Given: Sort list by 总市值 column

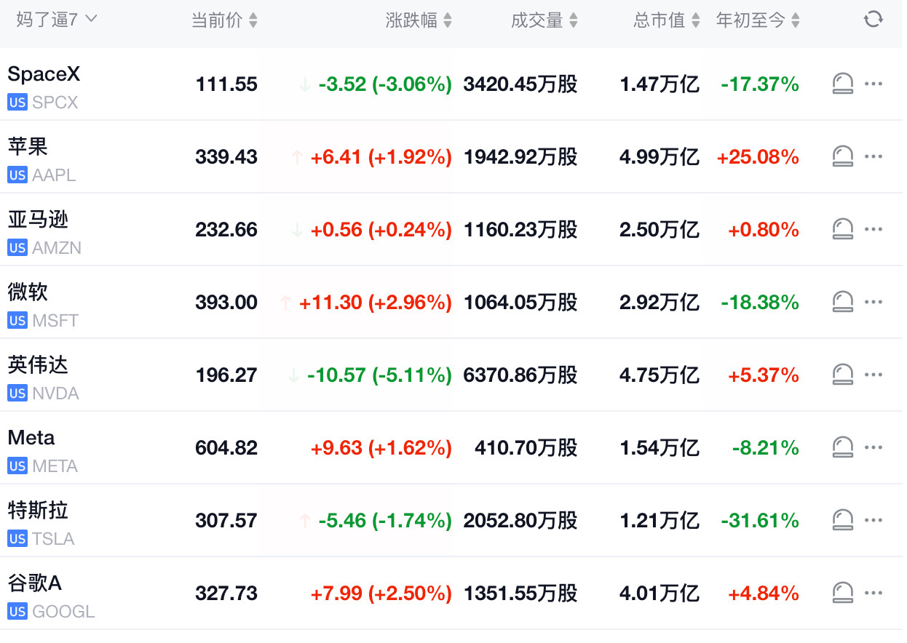Looking at the screenshot, I should point(667,20).
